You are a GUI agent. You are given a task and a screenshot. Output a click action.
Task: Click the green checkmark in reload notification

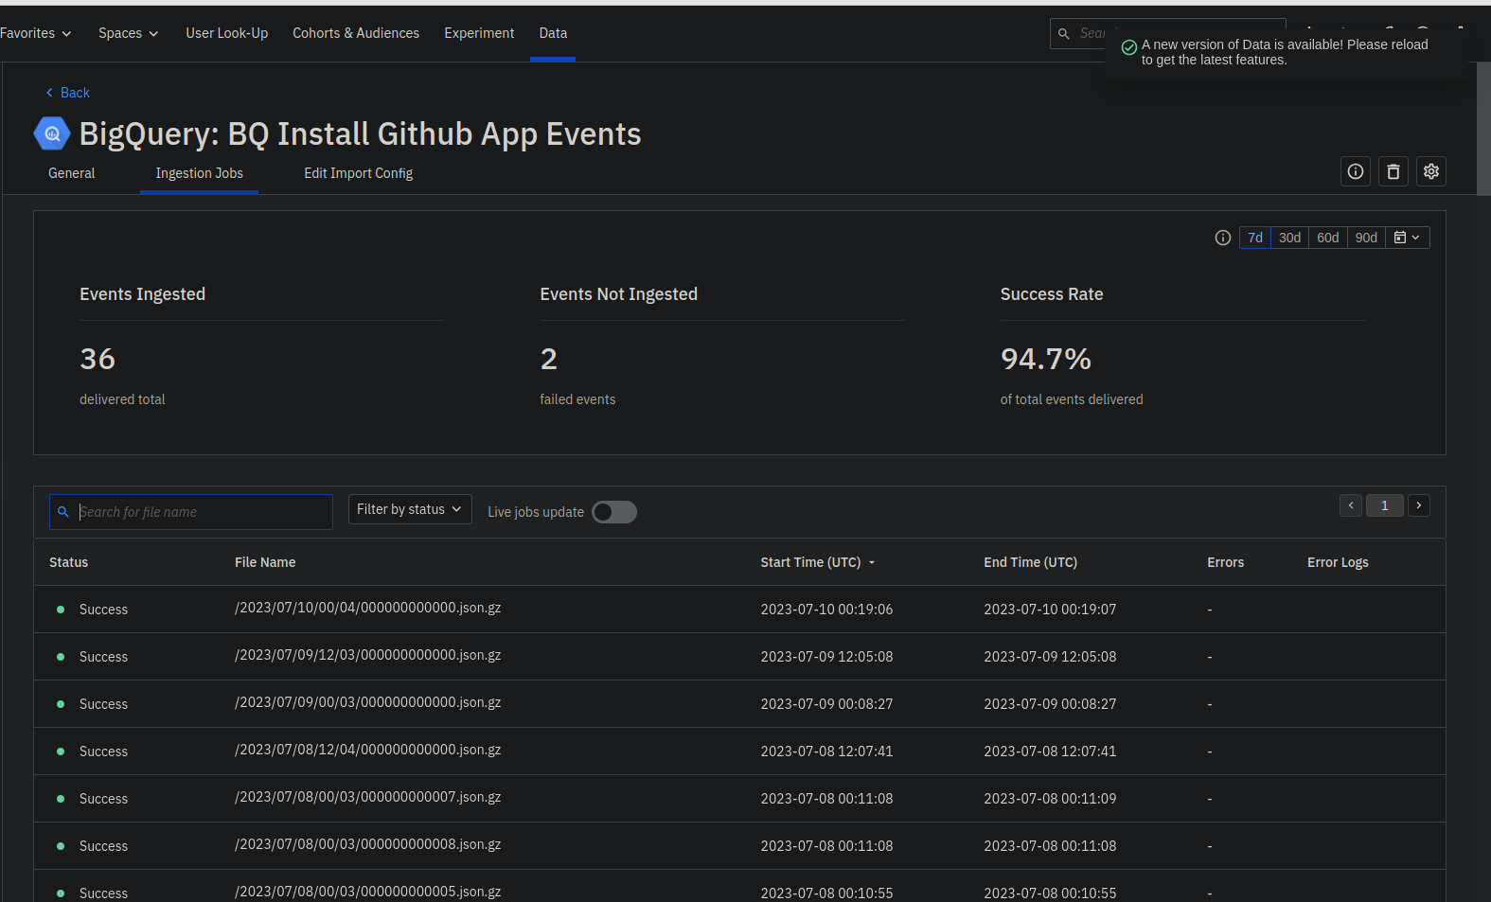click(1129, 47)
